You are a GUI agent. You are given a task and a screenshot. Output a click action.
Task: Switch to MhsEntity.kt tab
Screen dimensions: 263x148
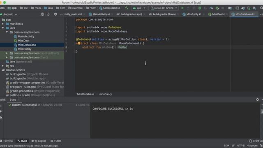pyautogui.click(x=194, y=14)
